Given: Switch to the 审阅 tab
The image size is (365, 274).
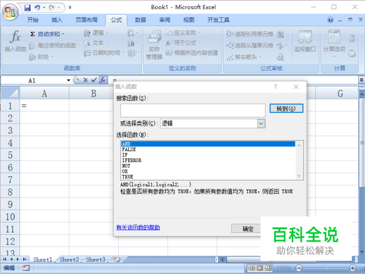Looking at the screenshot, I should tap(165, 20).
